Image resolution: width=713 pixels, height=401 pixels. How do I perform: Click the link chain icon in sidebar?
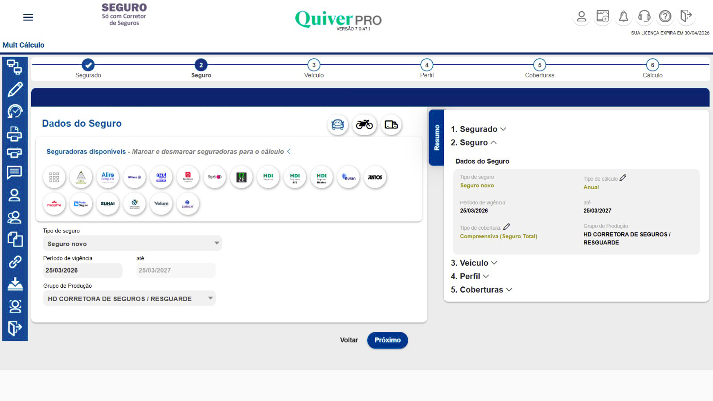click(15, 262)
